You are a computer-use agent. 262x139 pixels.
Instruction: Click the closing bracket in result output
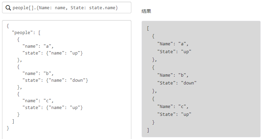[x=148, y=130]
